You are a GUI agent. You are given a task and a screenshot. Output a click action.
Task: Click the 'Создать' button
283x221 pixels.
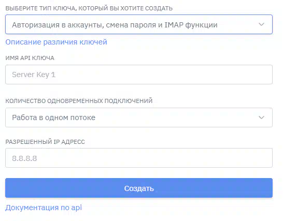[139, 188]
